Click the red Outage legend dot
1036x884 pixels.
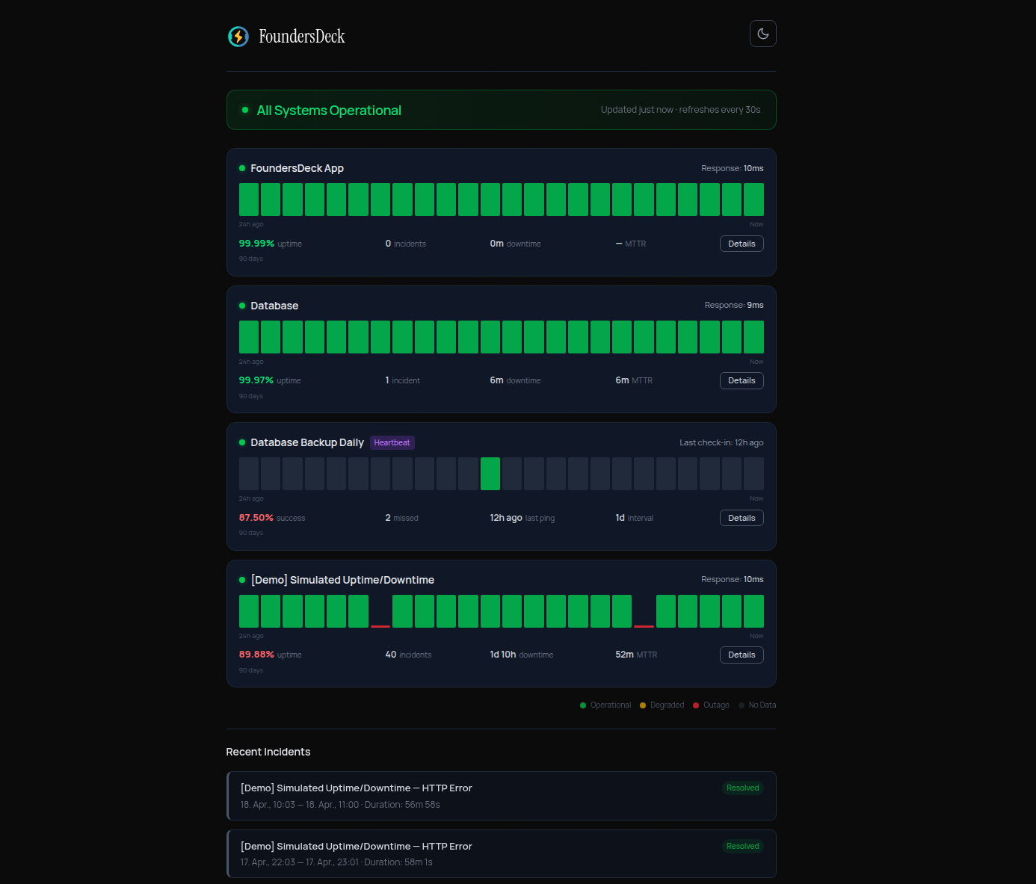click(x=696, y=705)
